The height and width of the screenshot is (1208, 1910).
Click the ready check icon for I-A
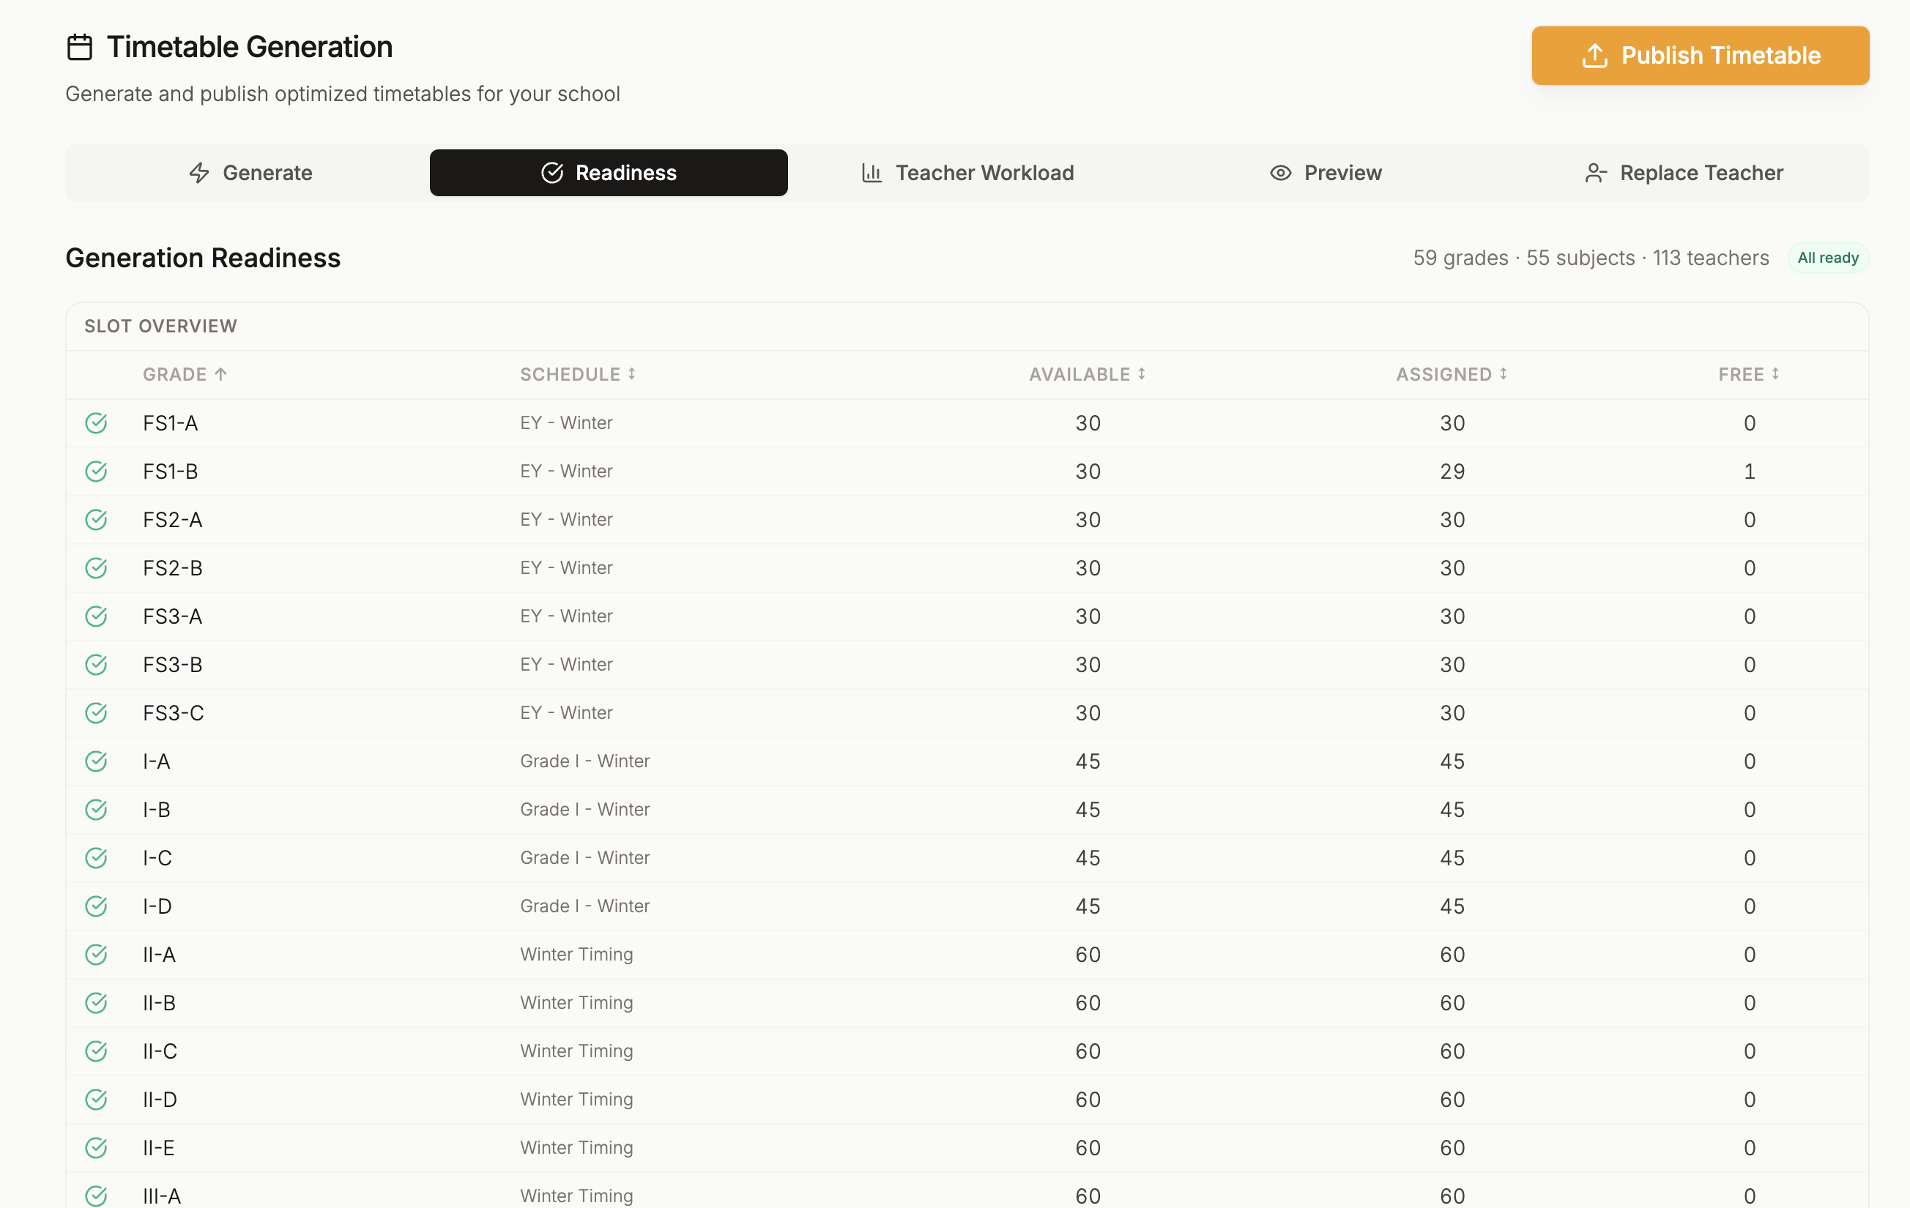coord(96,761)
